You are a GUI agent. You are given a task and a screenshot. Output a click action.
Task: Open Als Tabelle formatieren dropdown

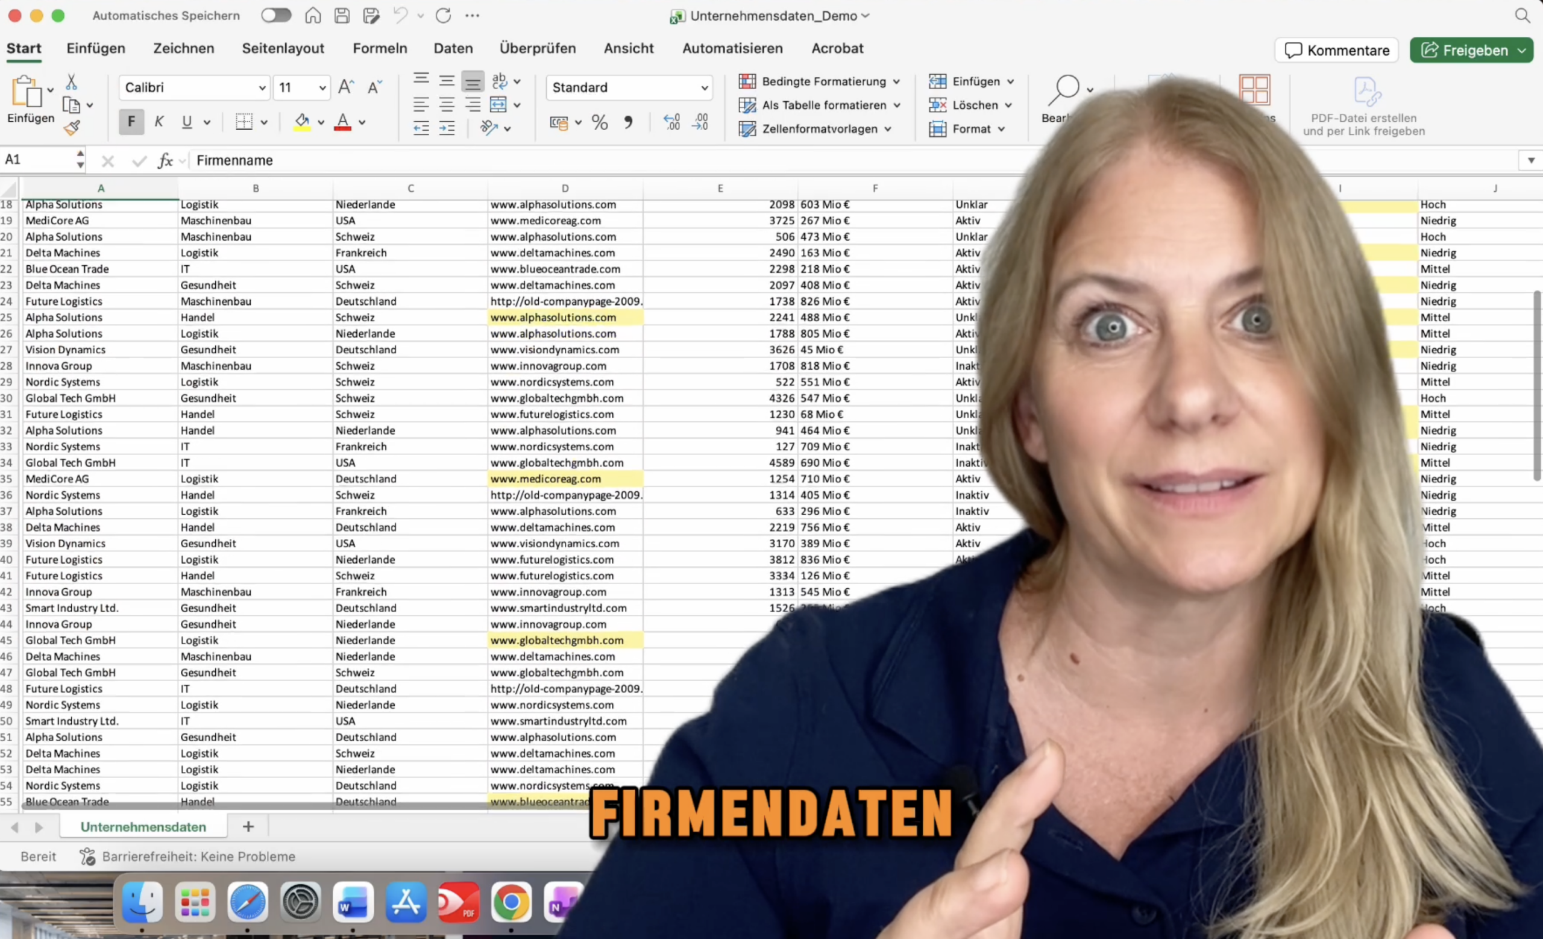pyautogui.click(x=819, y=105)
